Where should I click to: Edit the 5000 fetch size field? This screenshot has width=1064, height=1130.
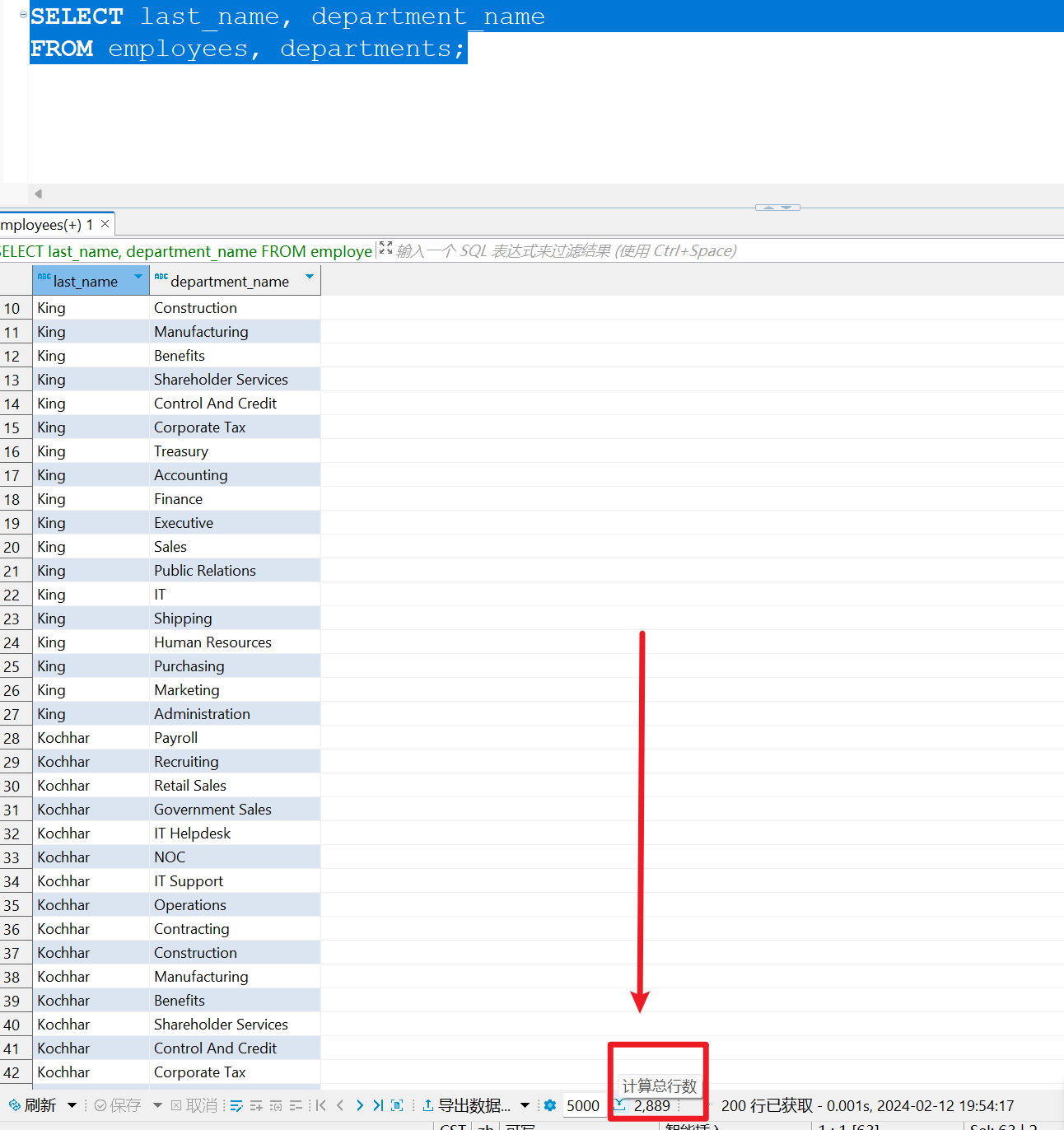pyautogui.click(x=583, y=1105)
